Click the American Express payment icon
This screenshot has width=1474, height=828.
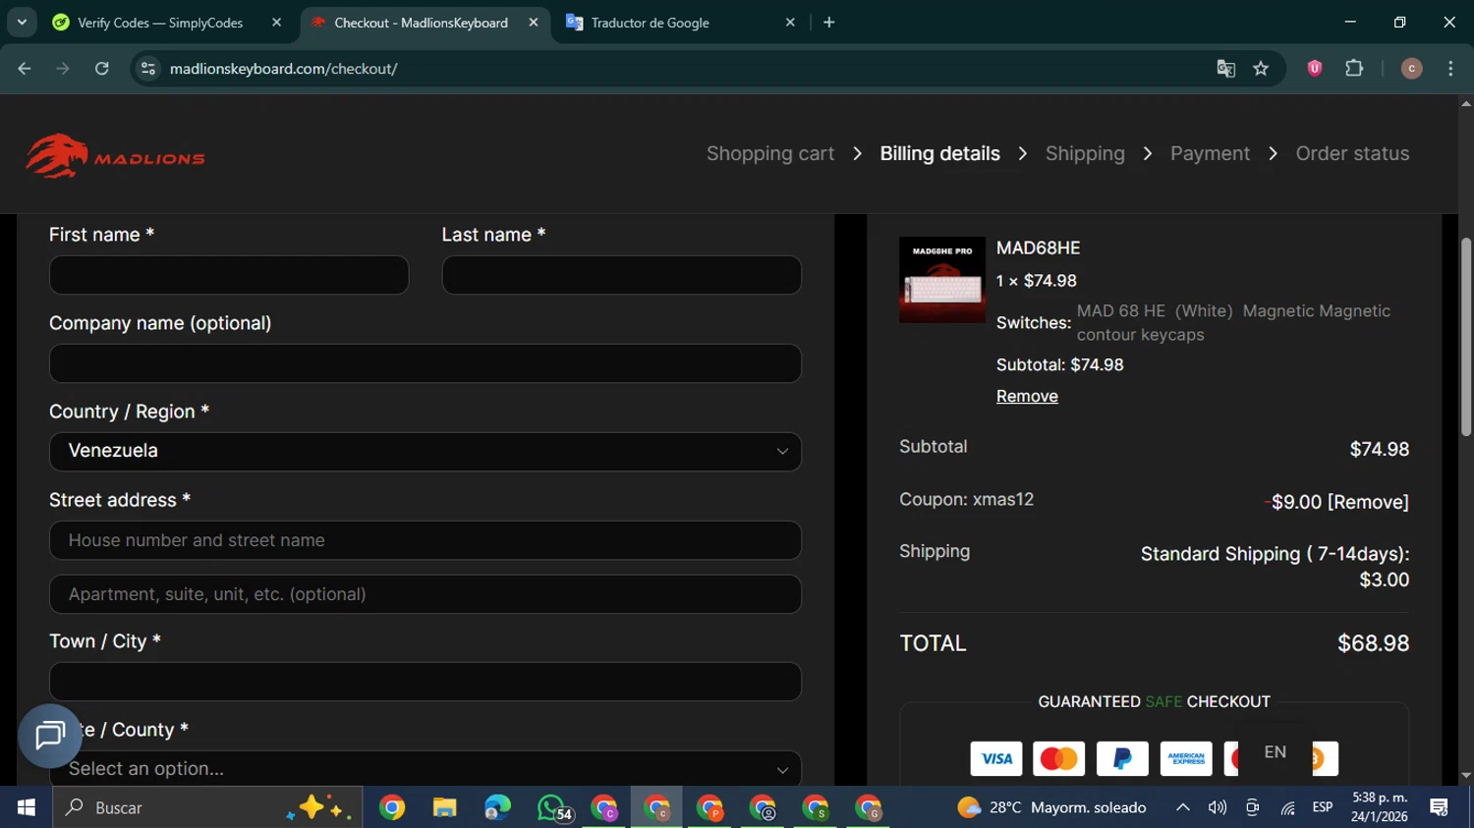1186,758
